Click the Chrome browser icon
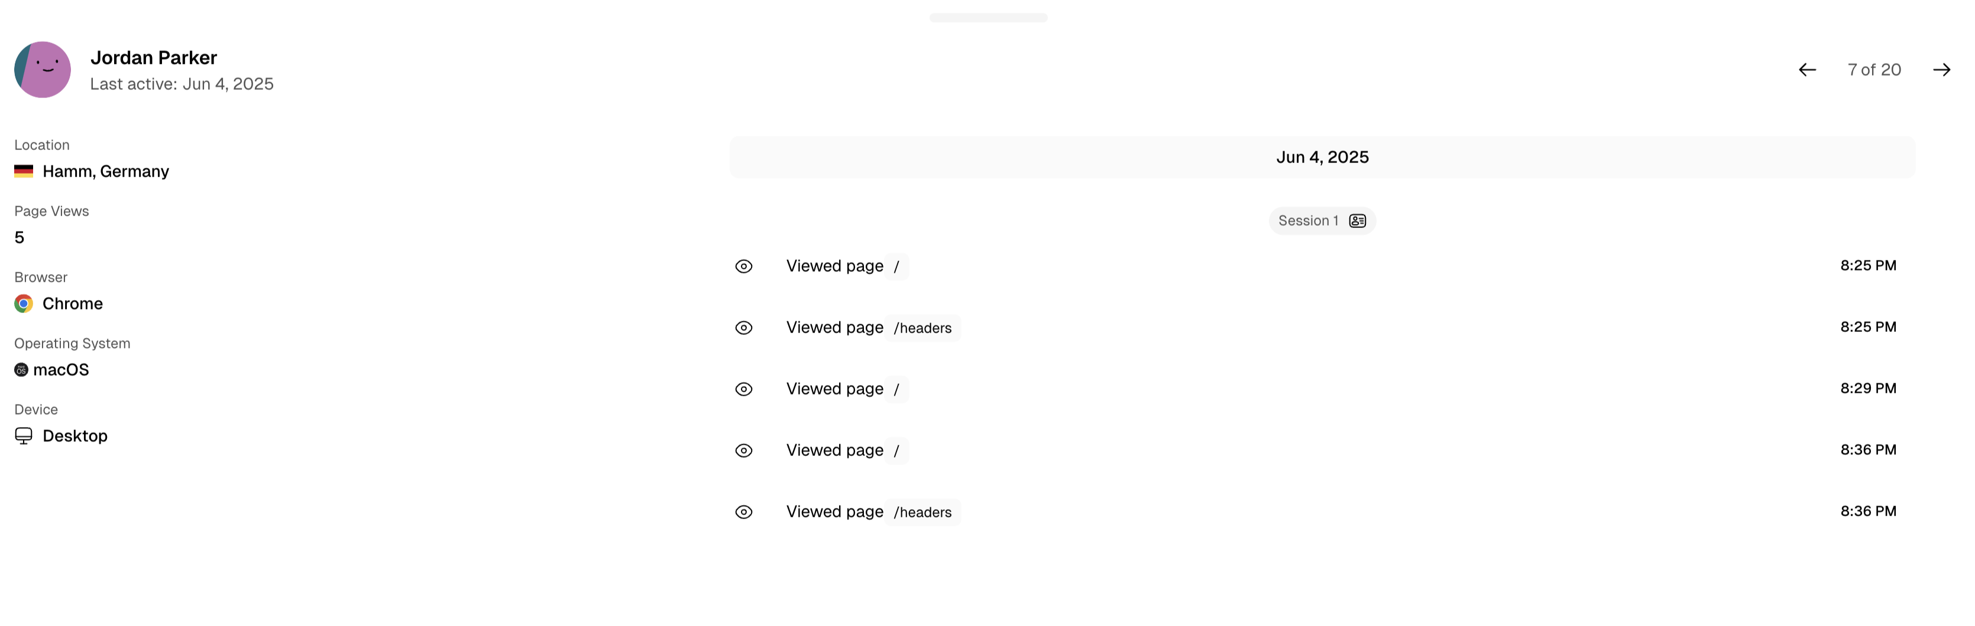This screenshot has height=626, width=1975. point(24,304)
